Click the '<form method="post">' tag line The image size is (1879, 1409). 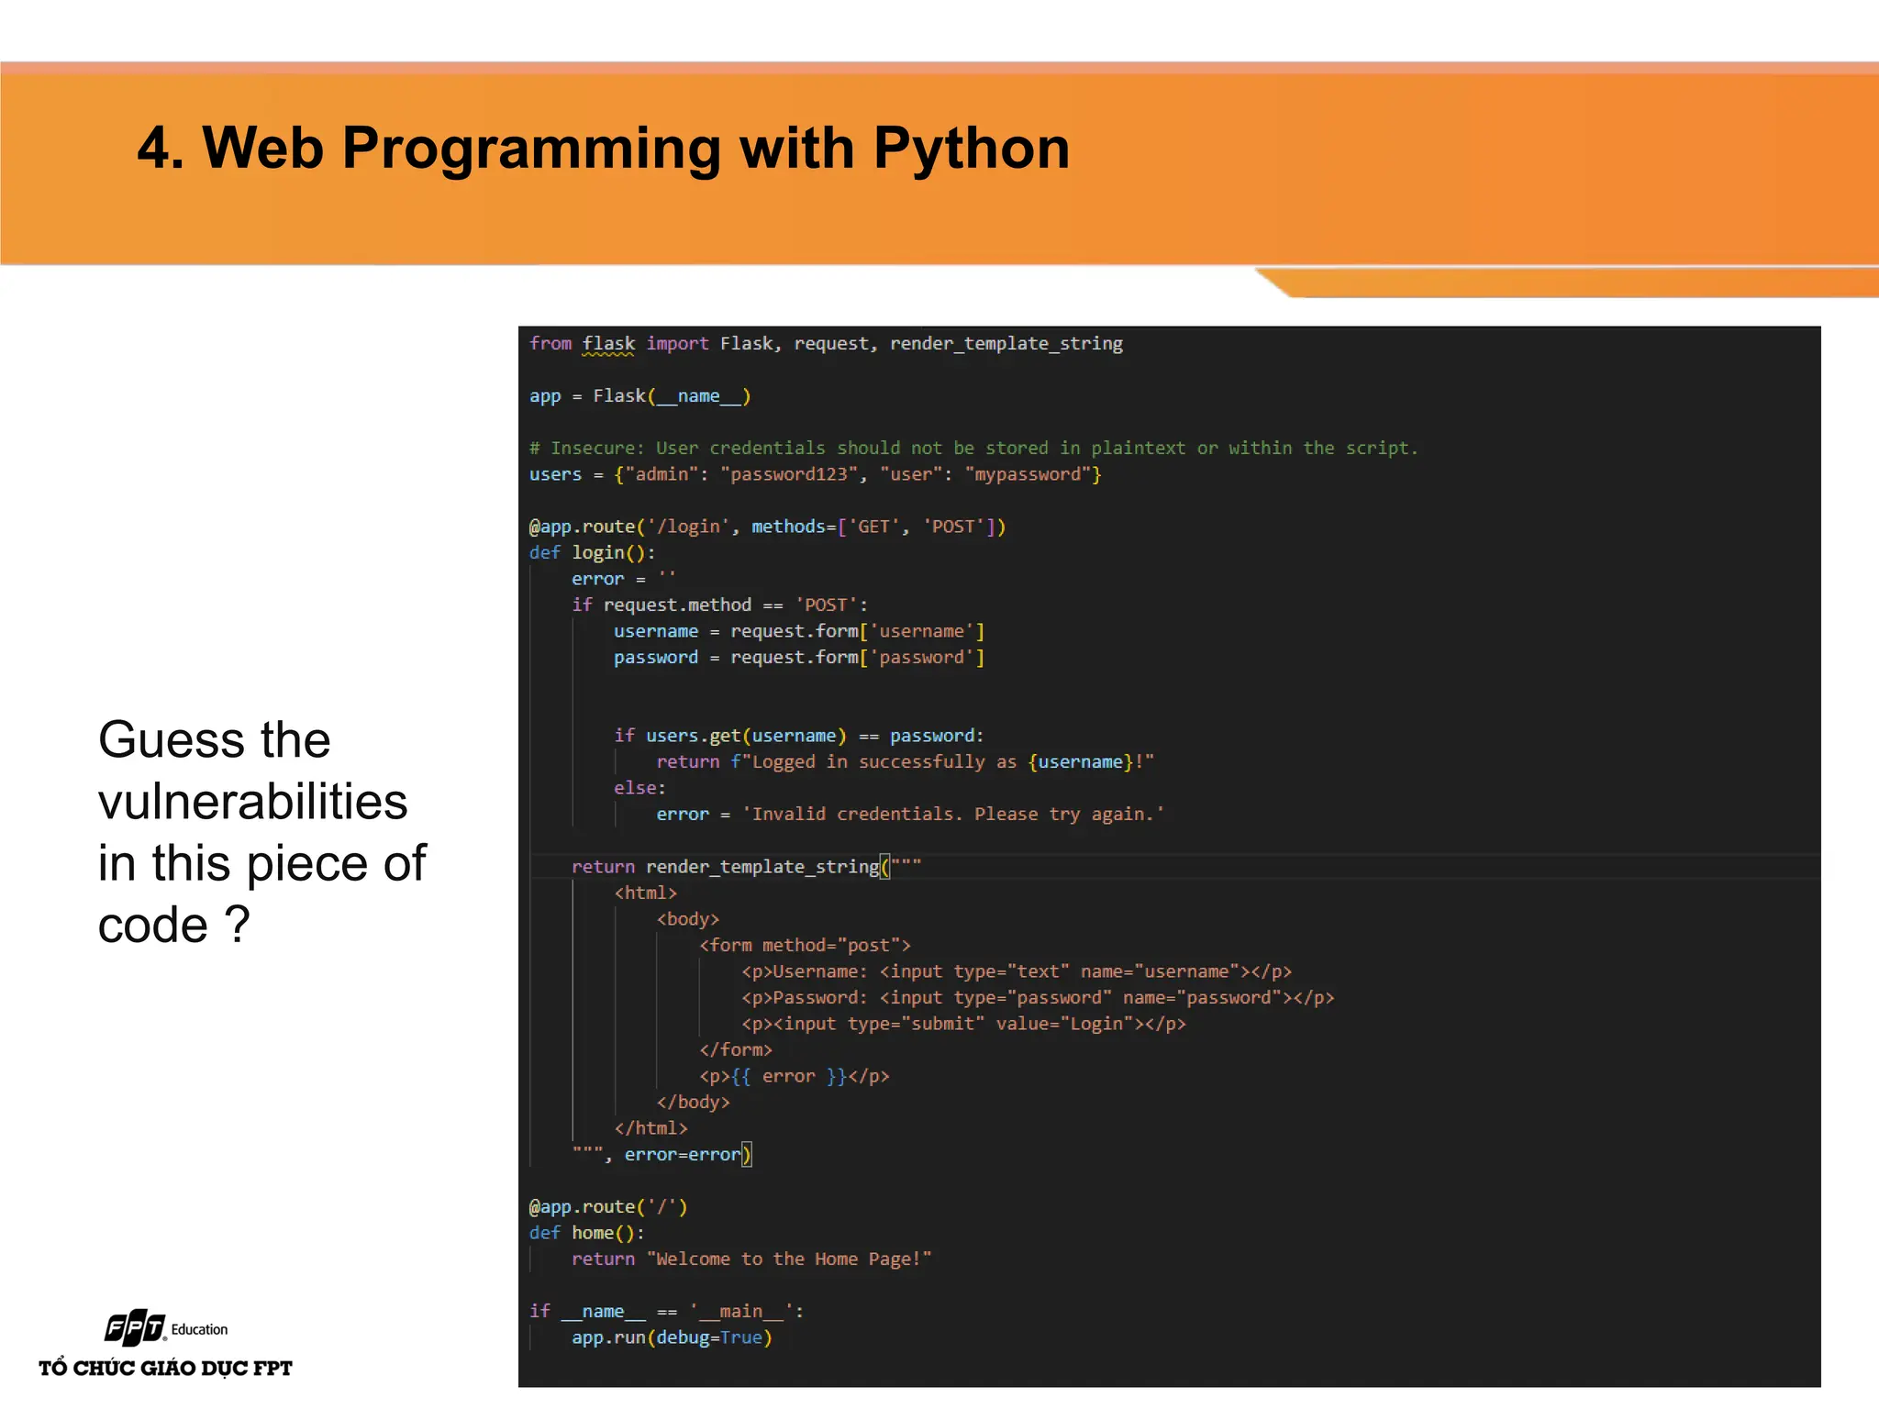(805, 946)
